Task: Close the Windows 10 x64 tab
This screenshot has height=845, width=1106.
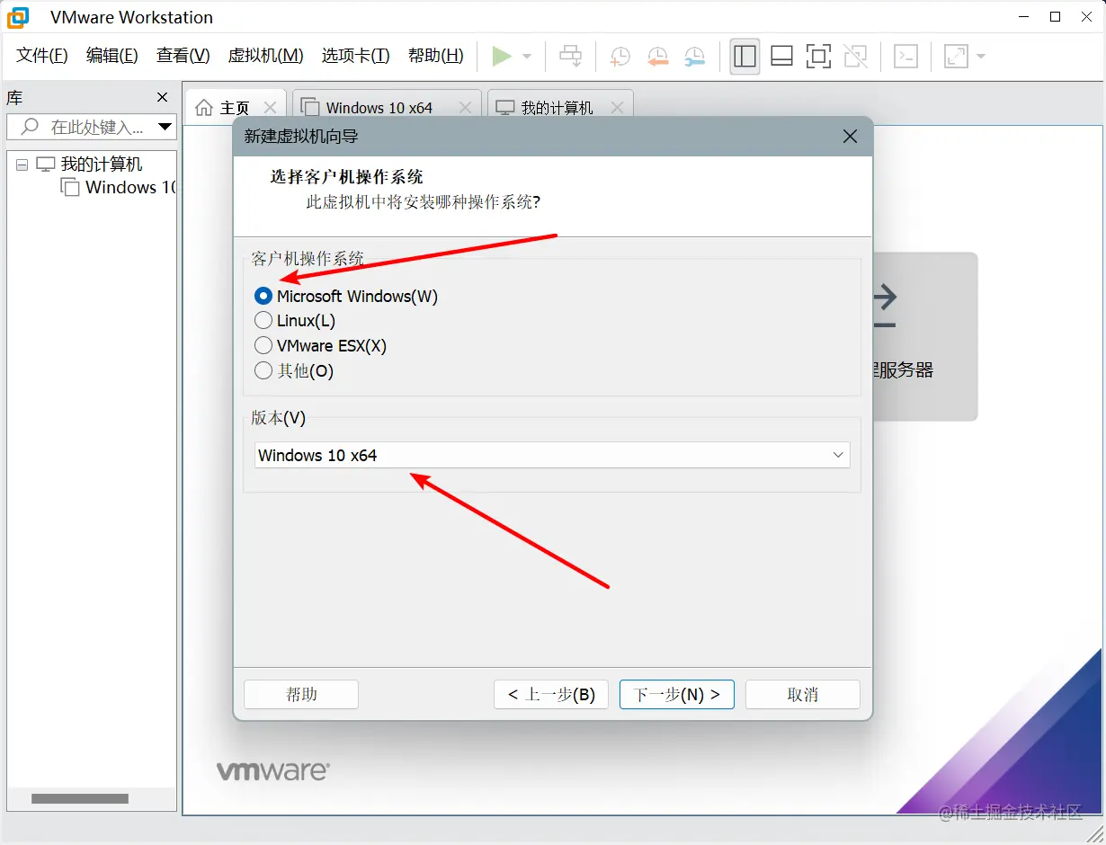Action: click(x=465, y=107)
